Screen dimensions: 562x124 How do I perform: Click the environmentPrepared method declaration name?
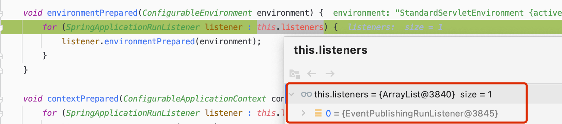coord(92,13)
